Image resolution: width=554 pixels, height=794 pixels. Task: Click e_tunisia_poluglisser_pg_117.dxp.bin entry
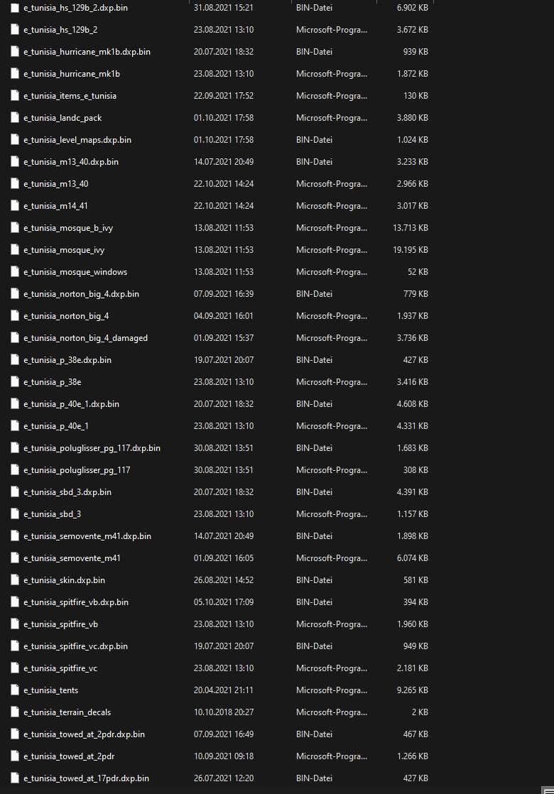92,448
